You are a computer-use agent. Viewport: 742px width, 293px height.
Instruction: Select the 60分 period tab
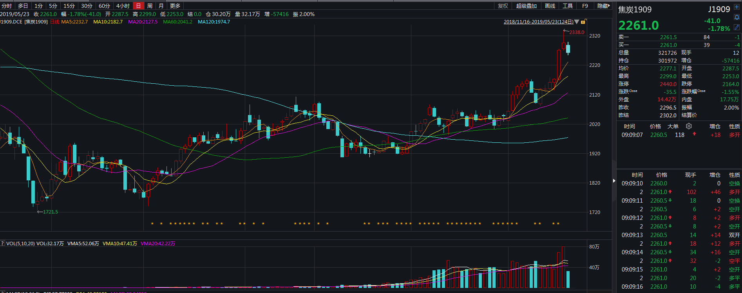click(104, 6)
